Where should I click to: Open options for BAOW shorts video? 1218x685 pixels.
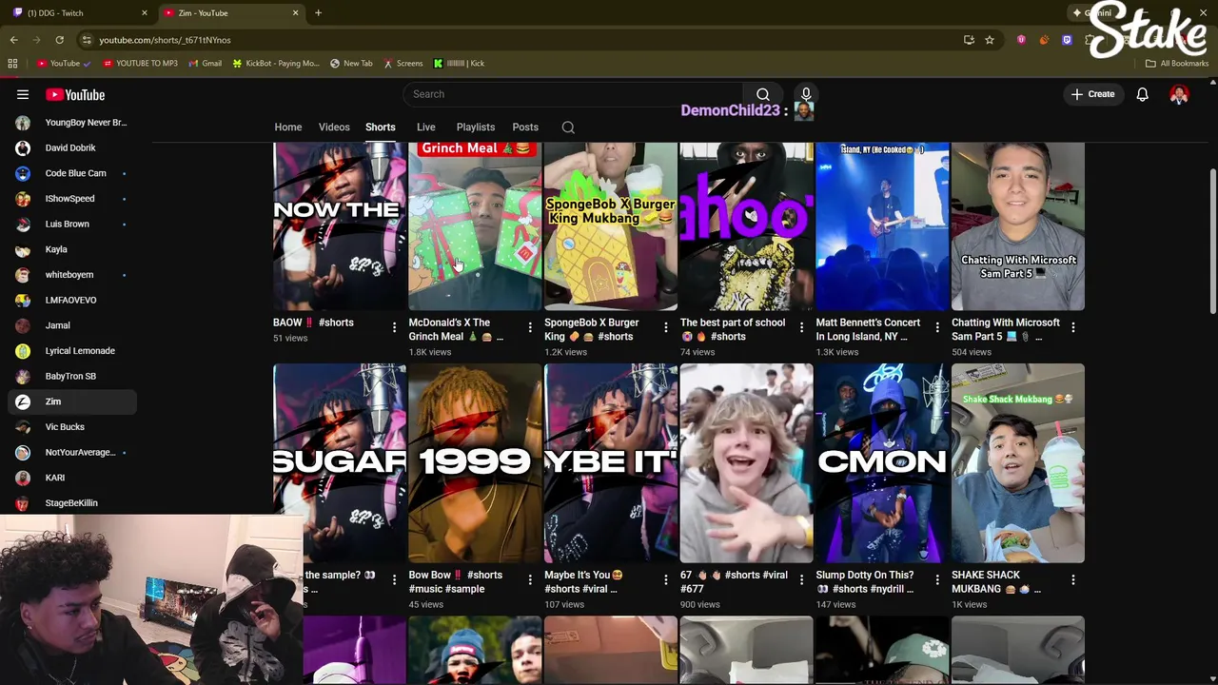[394, 327]
